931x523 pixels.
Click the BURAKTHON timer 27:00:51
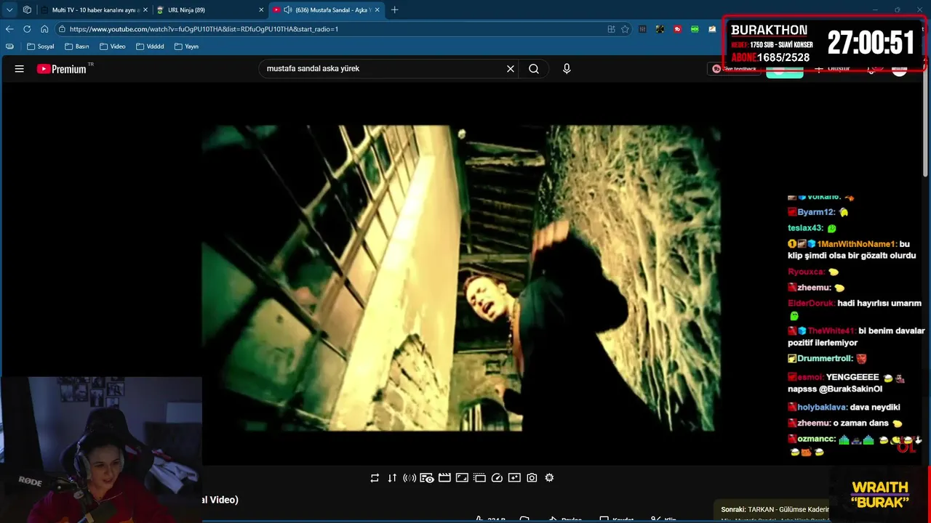pyautogui.click(x=871, y=43)
